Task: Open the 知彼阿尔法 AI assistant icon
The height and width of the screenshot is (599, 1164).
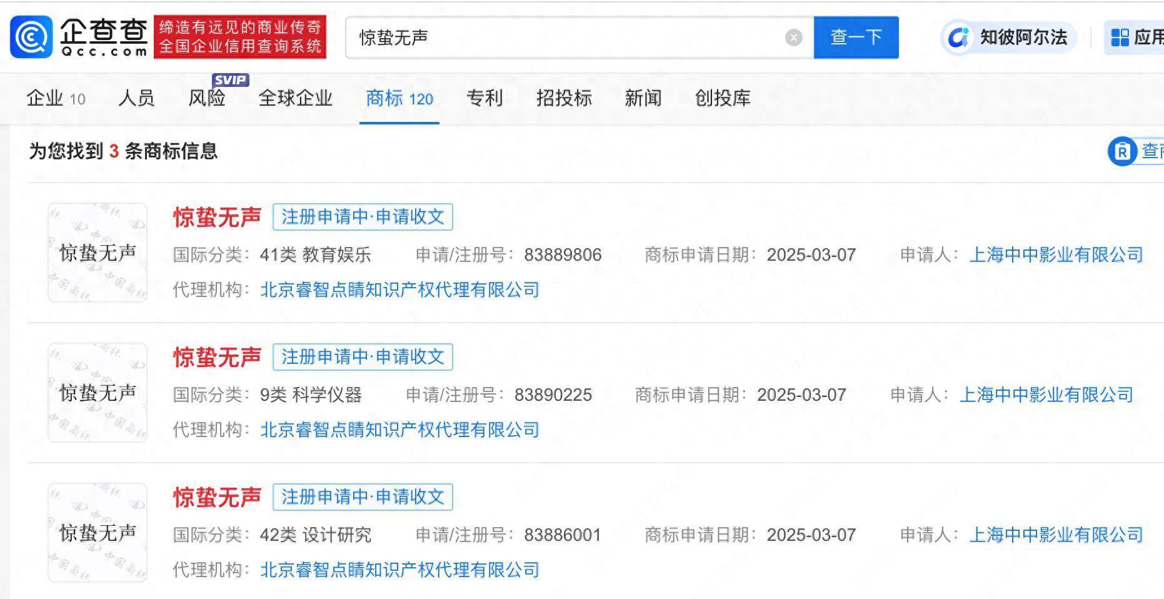Action: coord(958,38)
